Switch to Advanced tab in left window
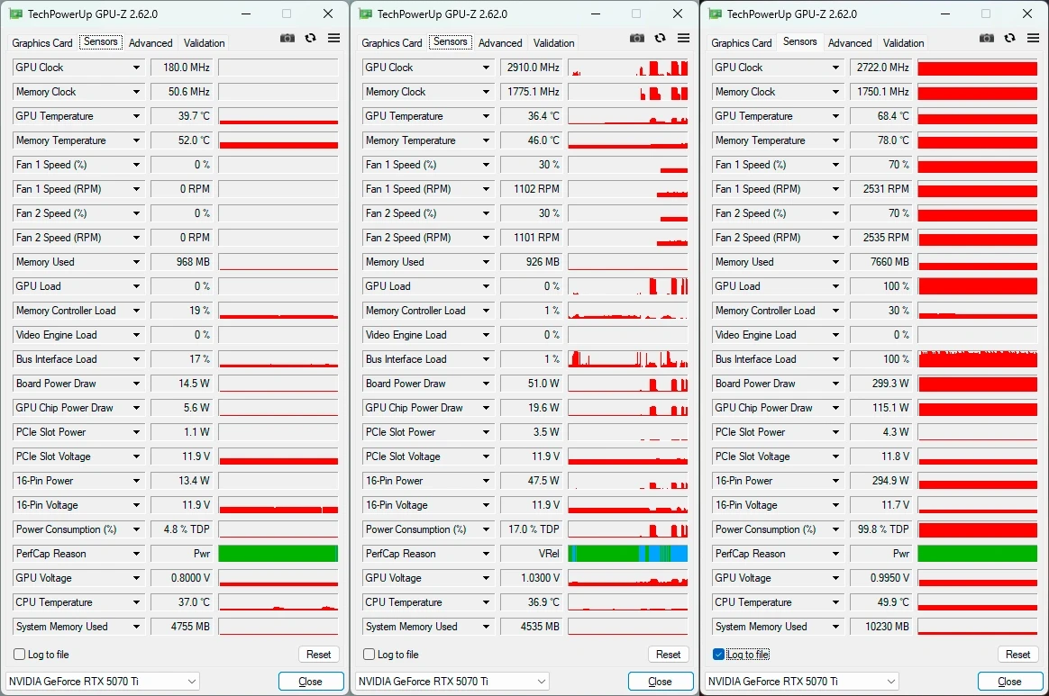Viewport: 1049px width, 696px height. pos(151,43)
